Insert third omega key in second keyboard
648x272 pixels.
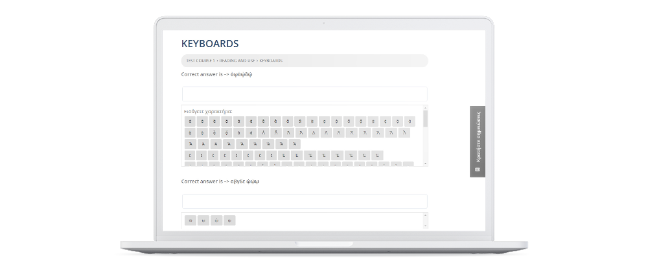coord(216,220)
